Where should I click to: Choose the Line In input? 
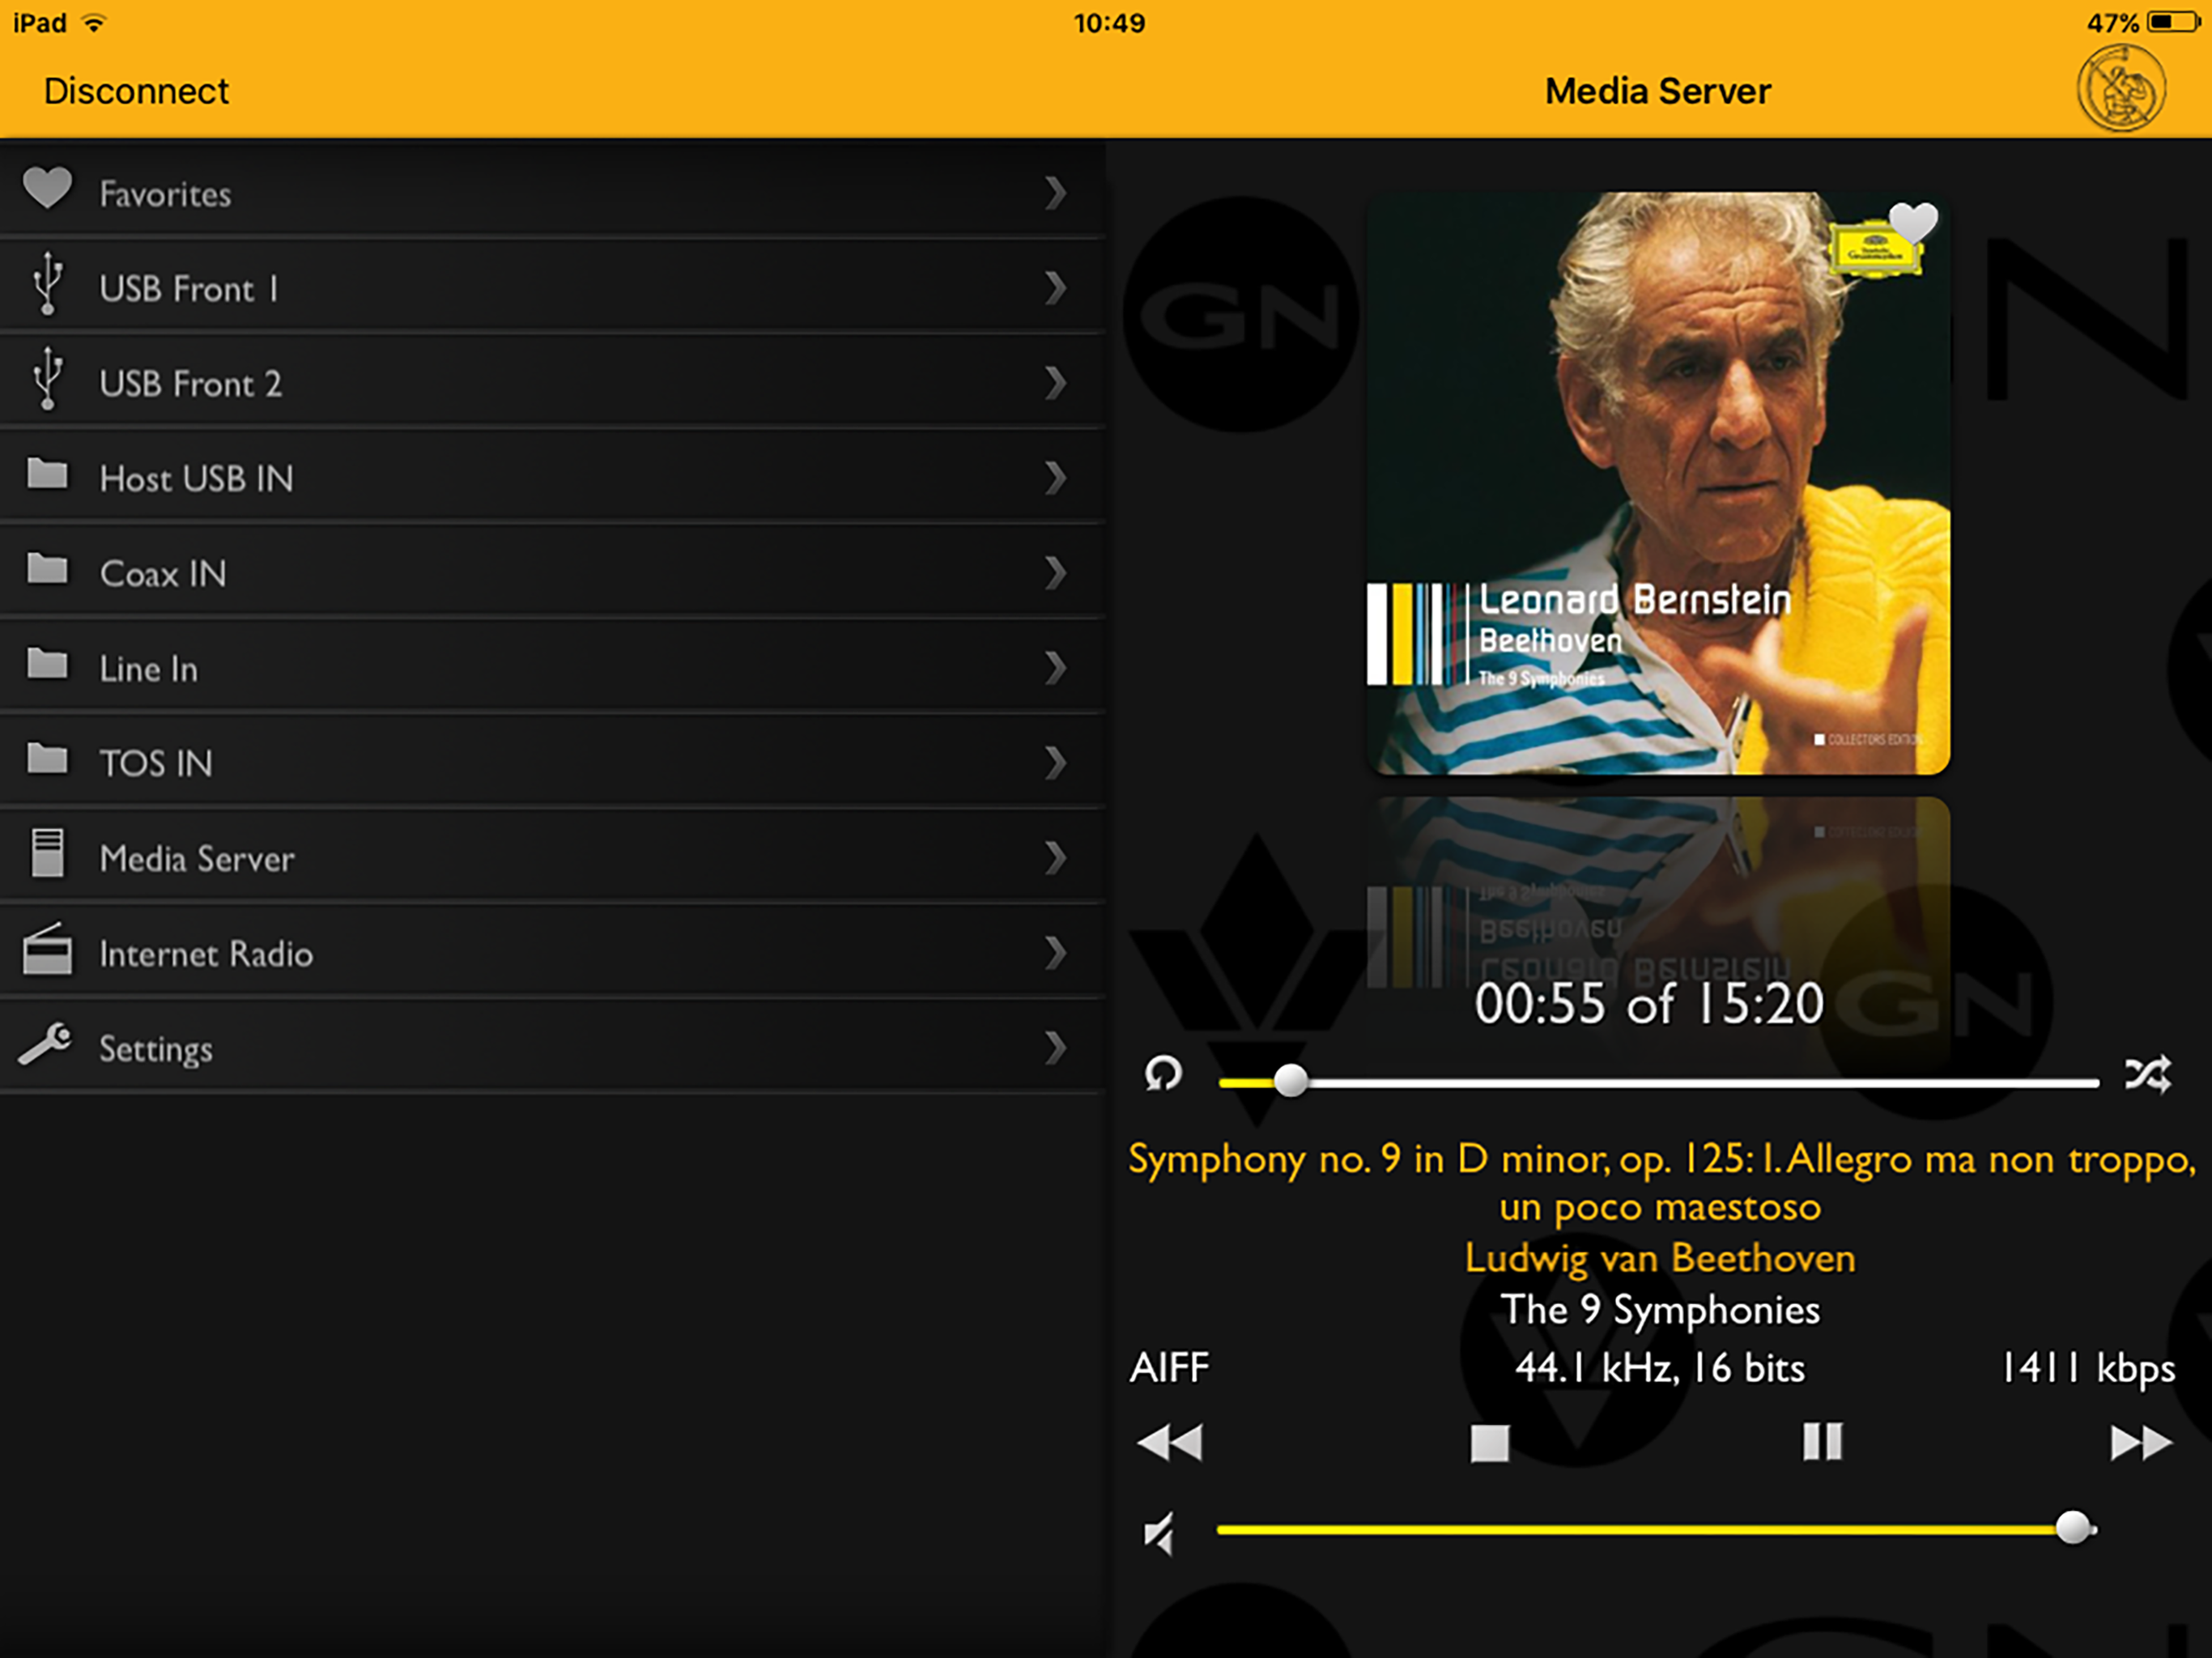[552, 667]
